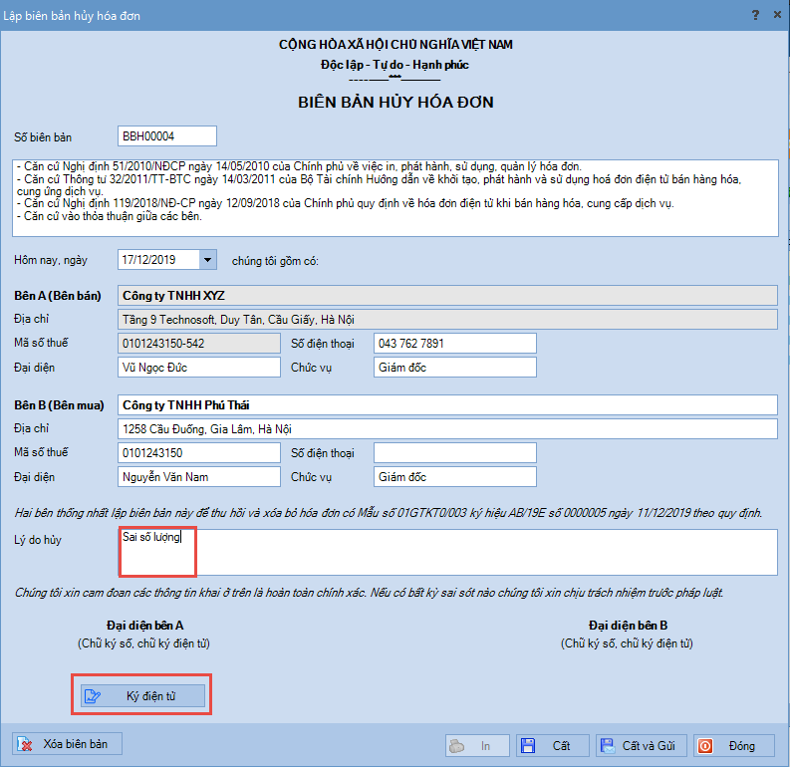Screen dimensions: 790x767
Task: Click the help question mark icon
Action: (755, 15)
